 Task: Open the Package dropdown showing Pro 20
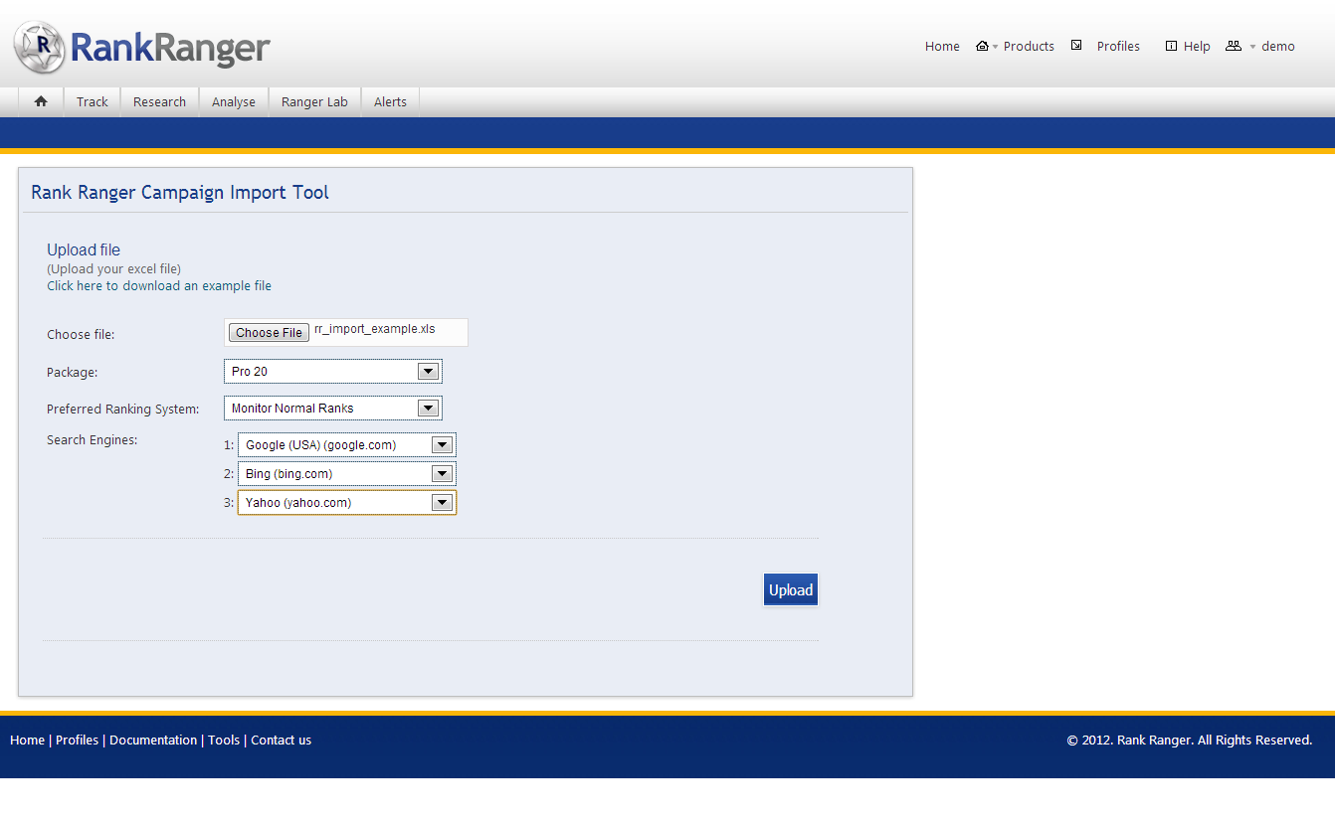pos(333,372)
